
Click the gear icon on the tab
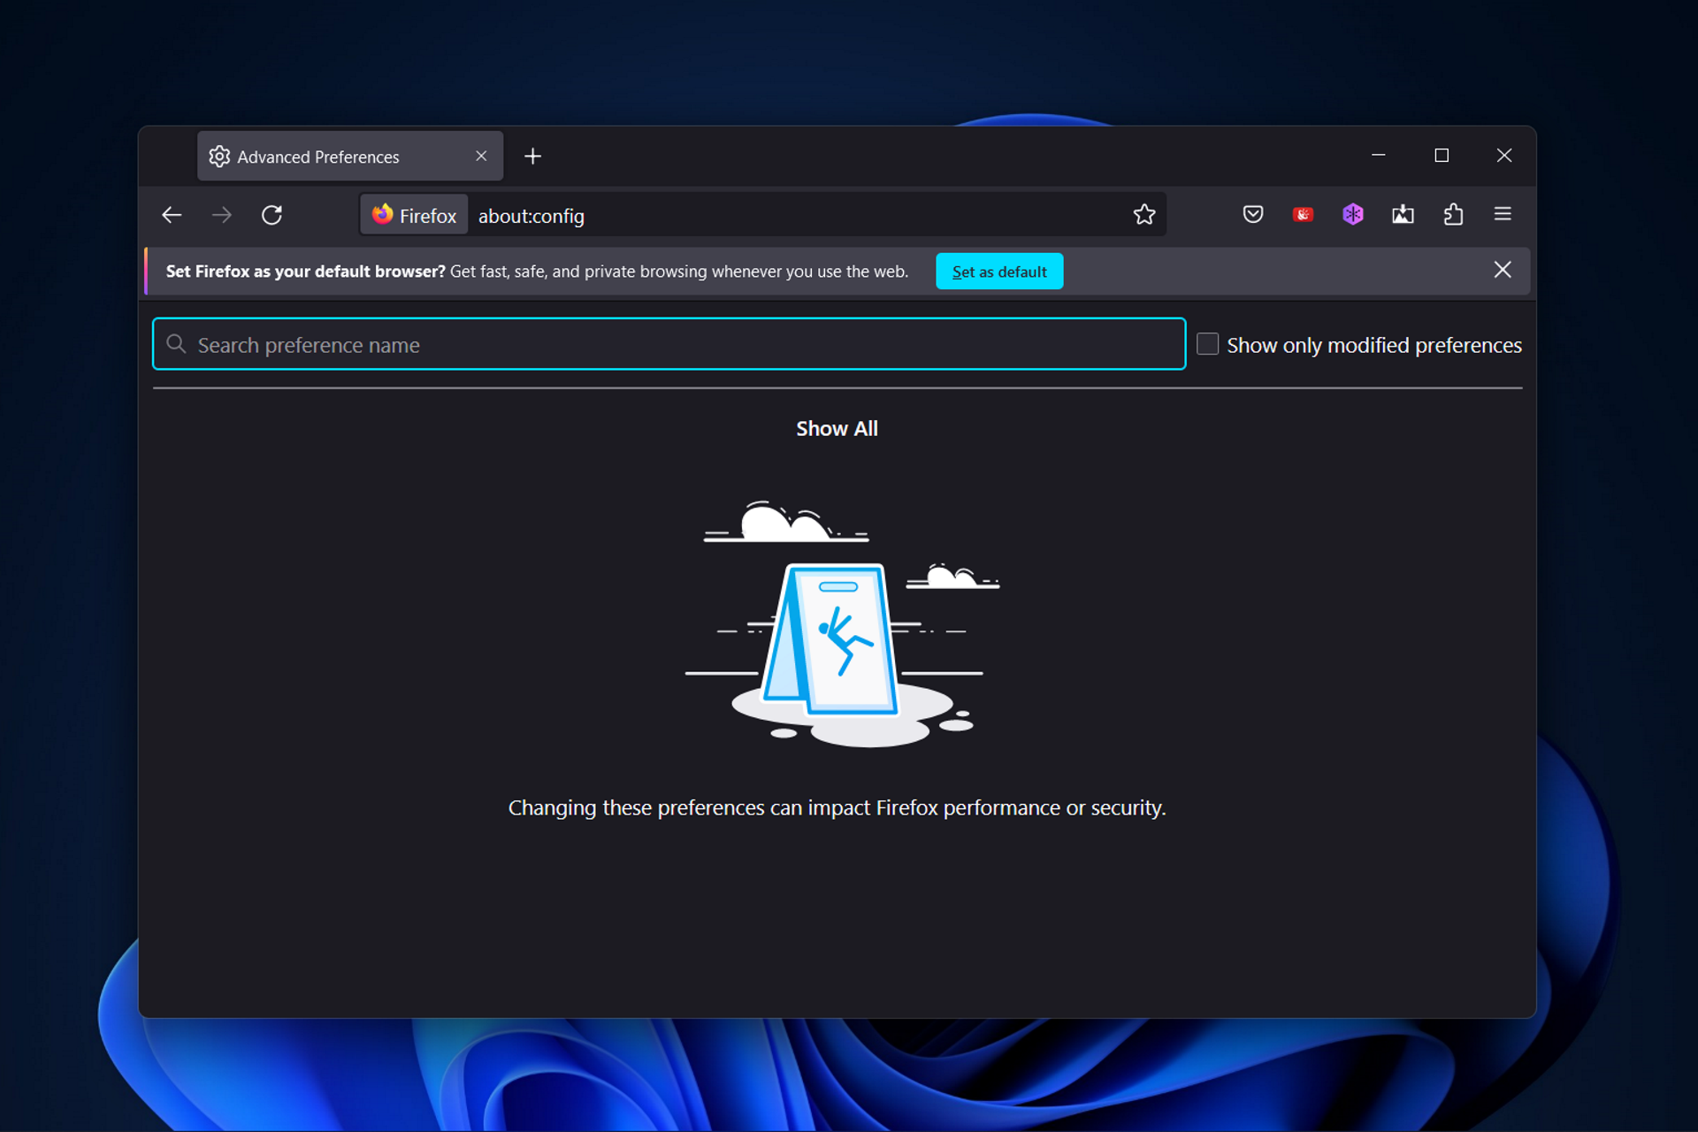(219, 157)
